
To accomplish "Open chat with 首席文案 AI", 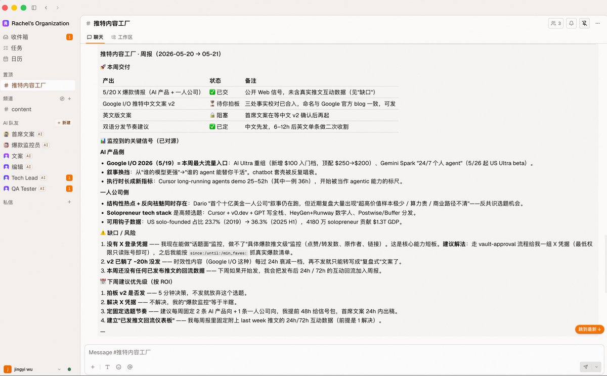I will coord(38,134).
